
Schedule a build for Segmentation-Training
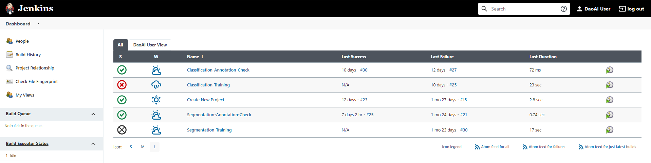click(x=610, y=130)
